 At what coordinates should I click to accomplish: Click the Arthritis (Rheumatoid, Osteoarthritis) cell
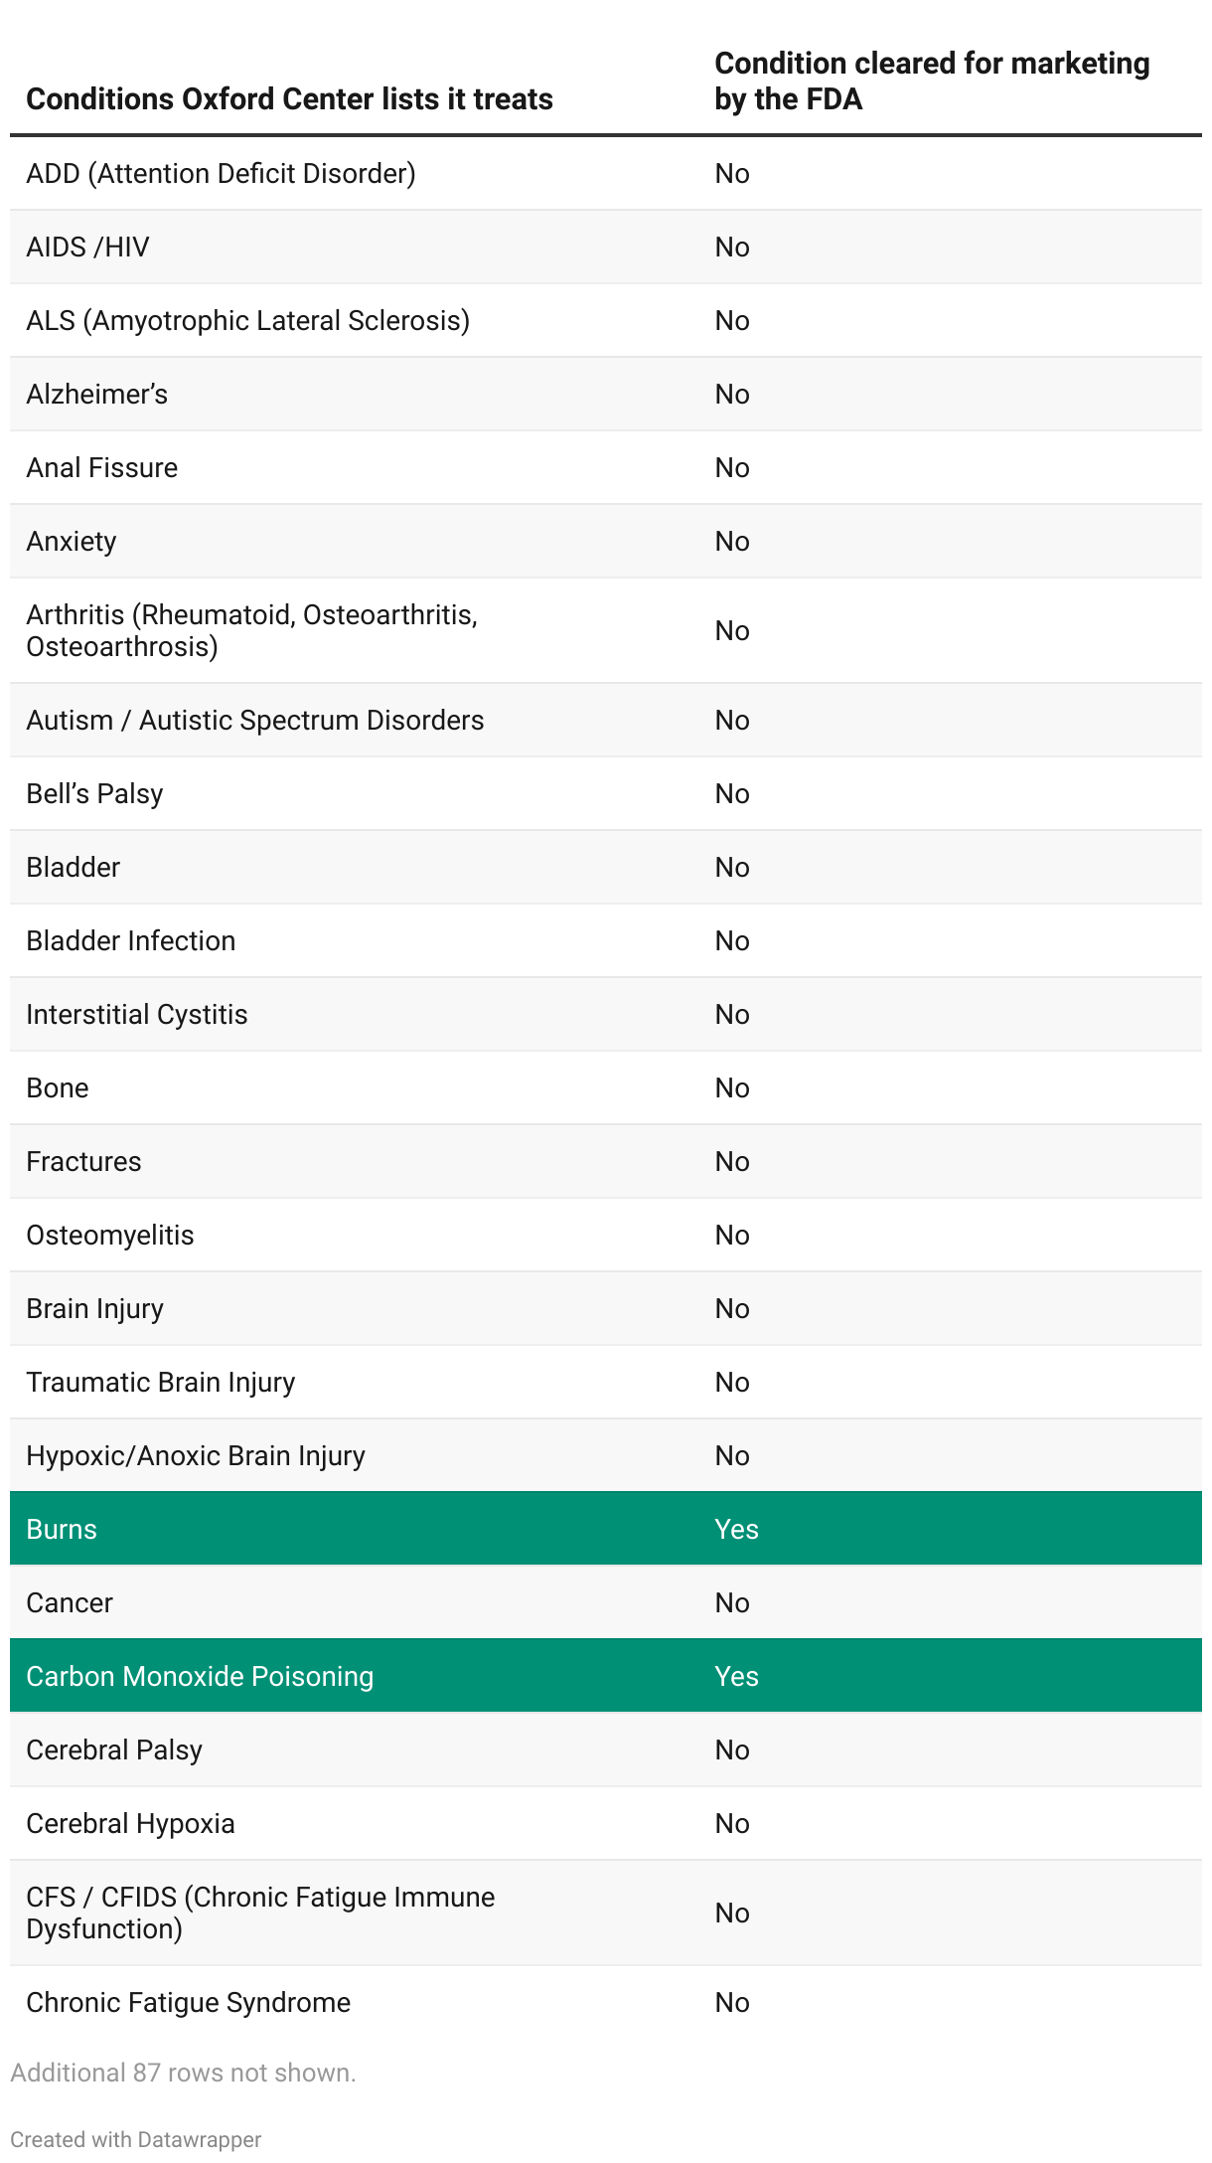pyautogui.click(x=251, y=630)
